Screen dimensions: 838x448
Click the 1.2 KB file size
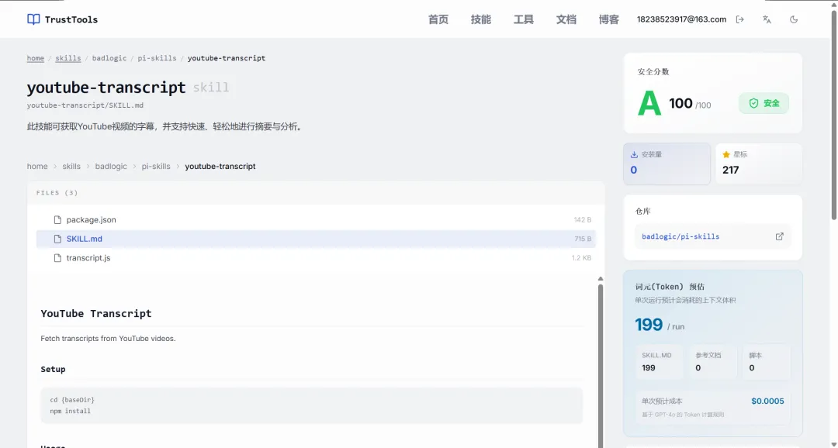[x=581, y=258]
